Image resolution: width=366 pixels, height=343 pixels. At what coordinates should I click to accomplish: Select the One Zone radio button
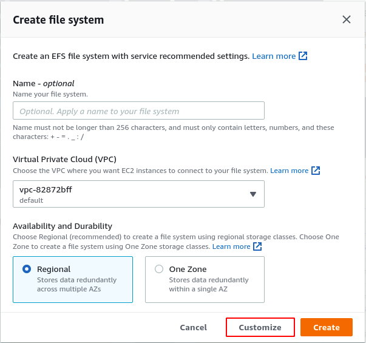tap(159, 269)
